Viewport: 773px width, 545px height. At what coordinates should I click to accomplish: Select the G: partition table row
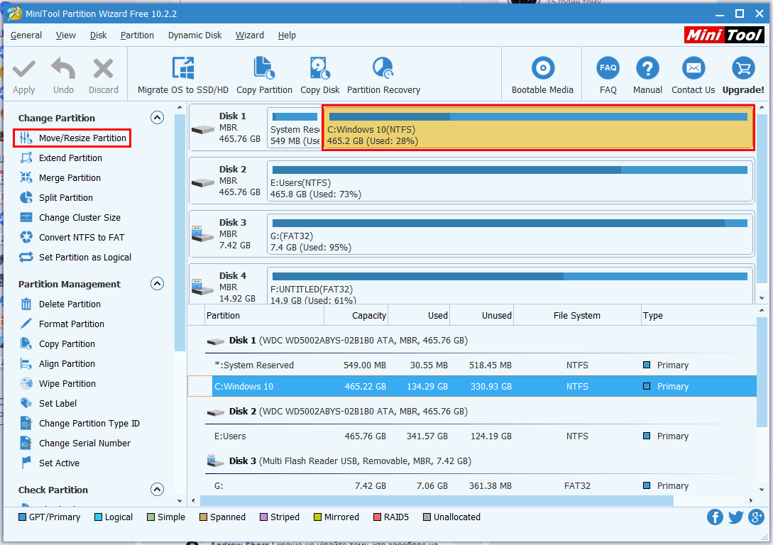tap(472, 485)
